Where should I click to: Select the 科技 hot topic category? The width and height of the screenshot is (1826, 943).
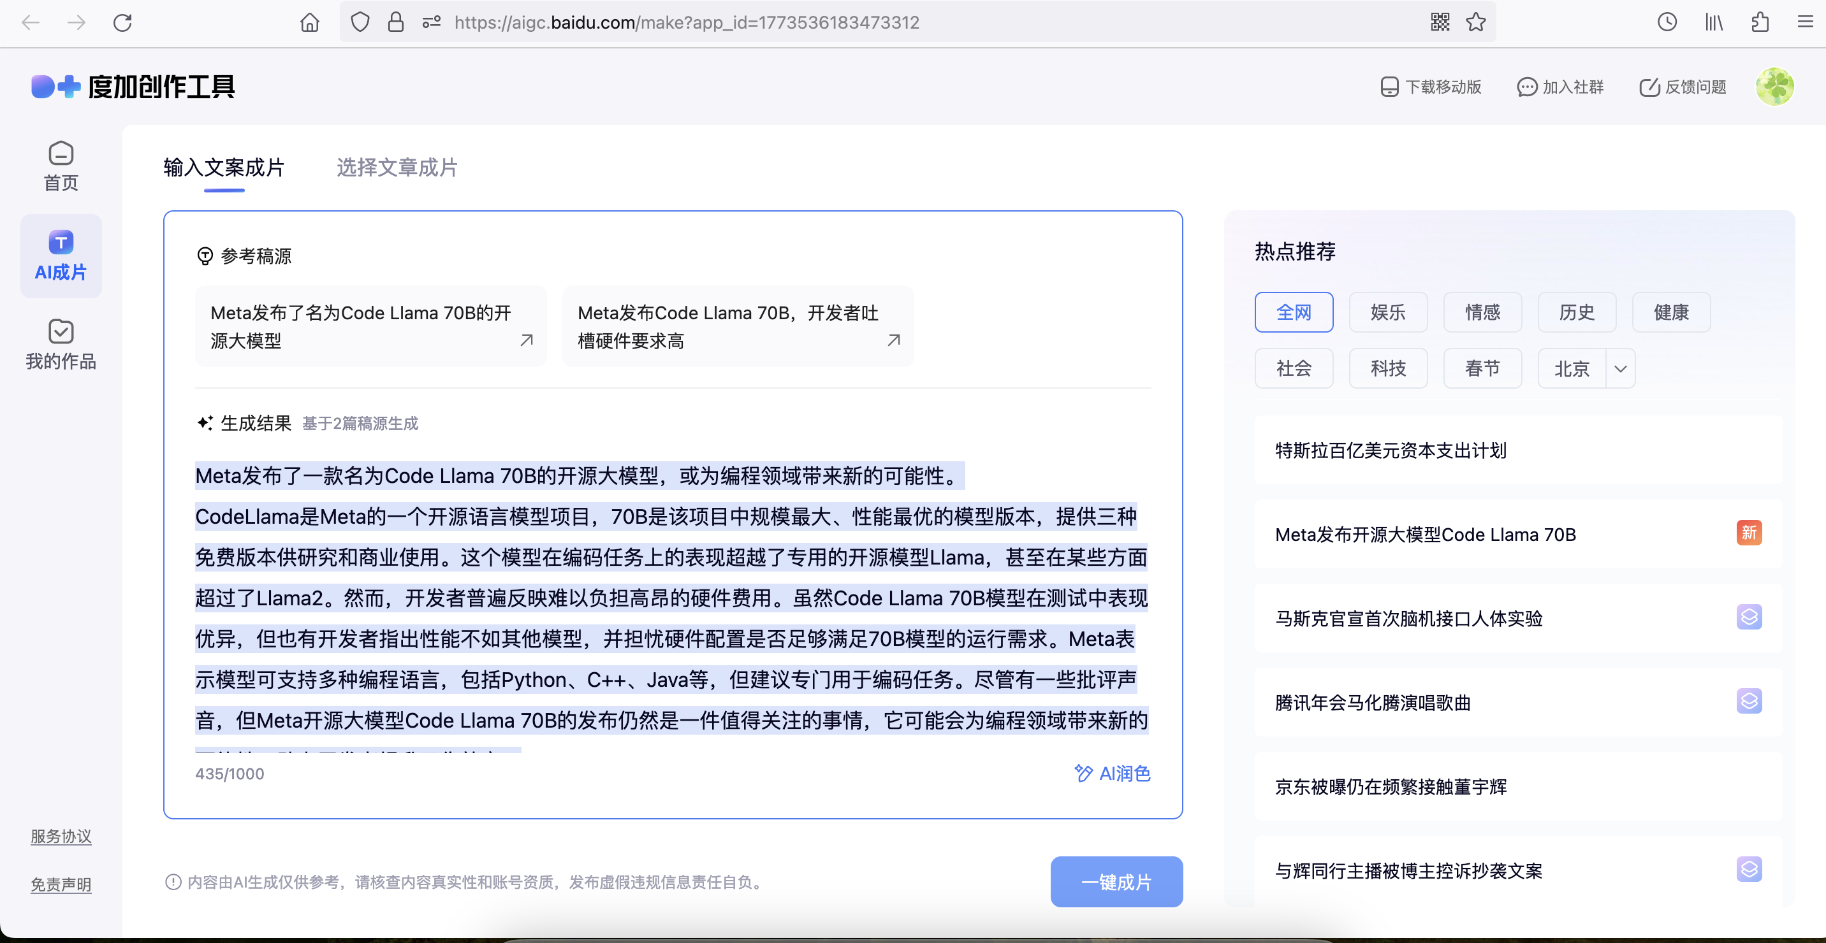point(1388,368)
